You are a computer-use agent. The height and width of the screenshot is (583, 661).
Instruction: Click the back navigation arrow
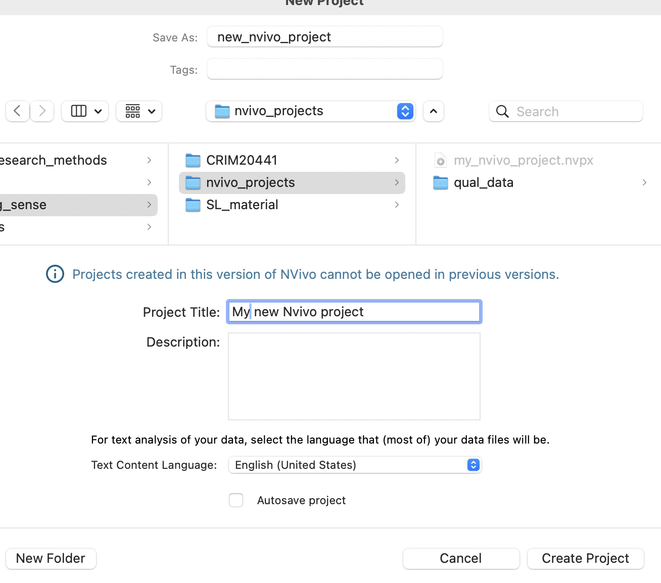(18, 111)
